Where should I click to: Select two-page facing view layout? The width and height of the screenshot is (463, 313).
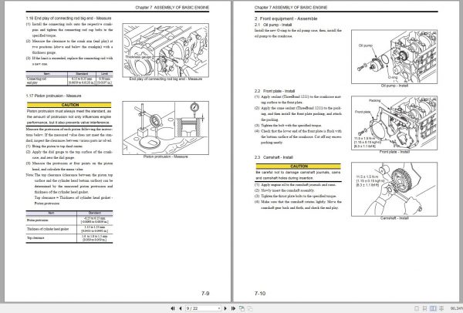[433, 308]
